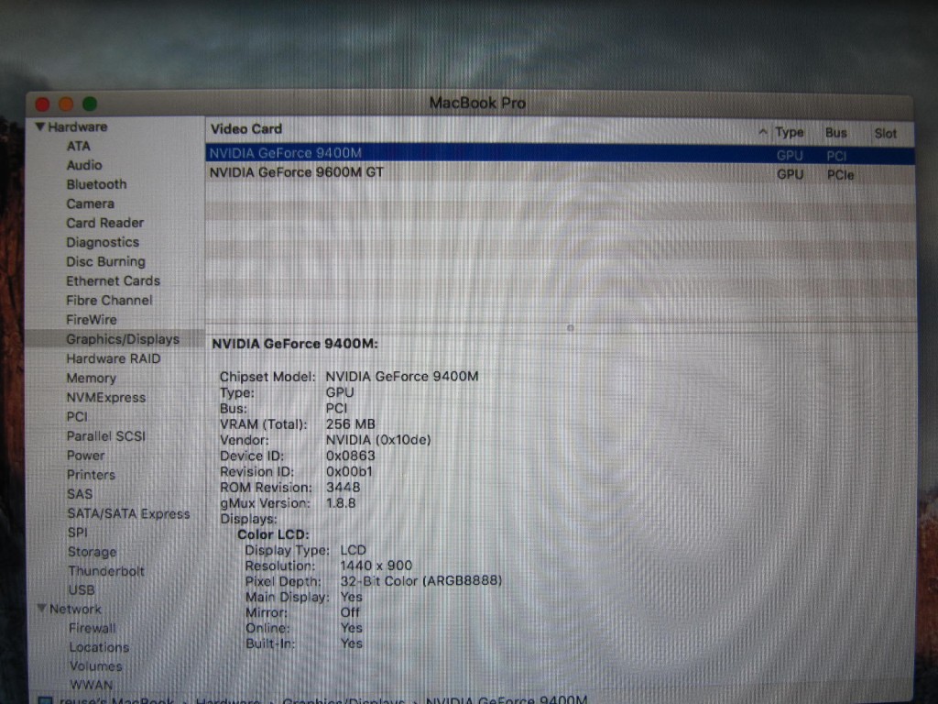
Task: Click the Resolution value 1440 x 900
Action: [376, 566]
